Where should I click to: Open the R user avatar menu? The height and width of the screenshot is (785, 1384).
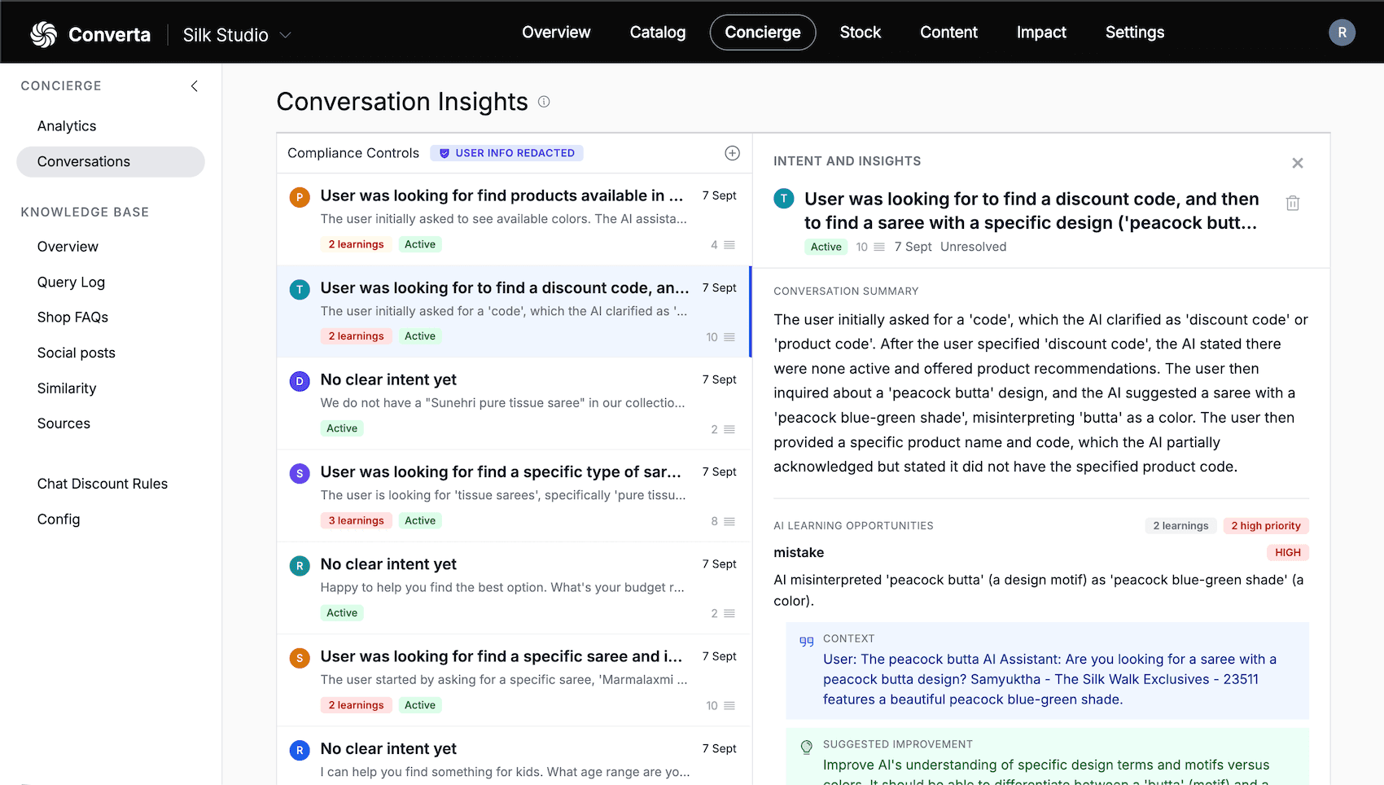point(1342,33)
